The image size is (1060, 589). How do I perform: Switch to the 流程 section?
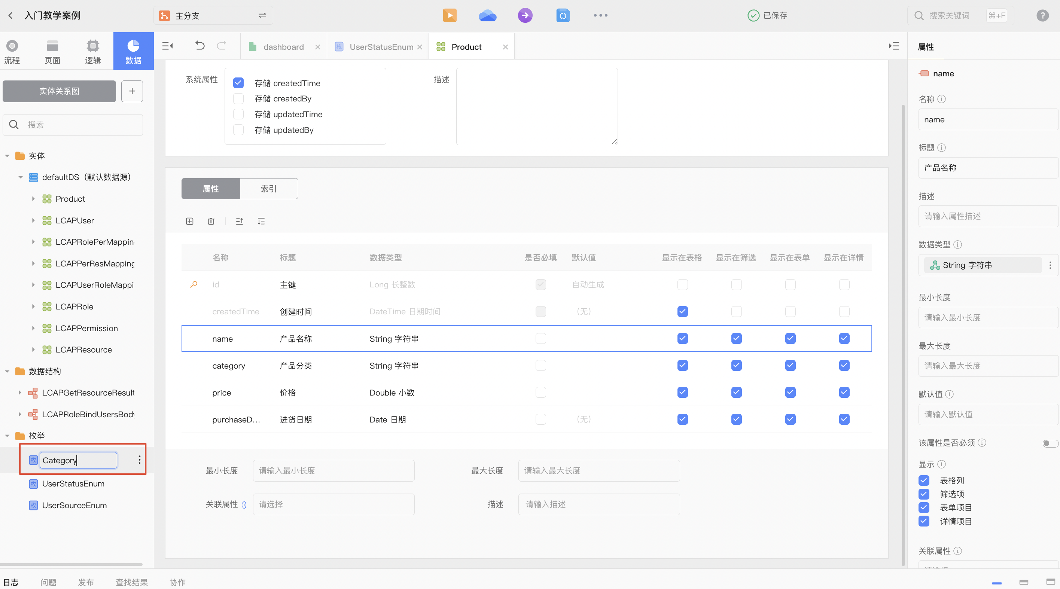[12, 52]
